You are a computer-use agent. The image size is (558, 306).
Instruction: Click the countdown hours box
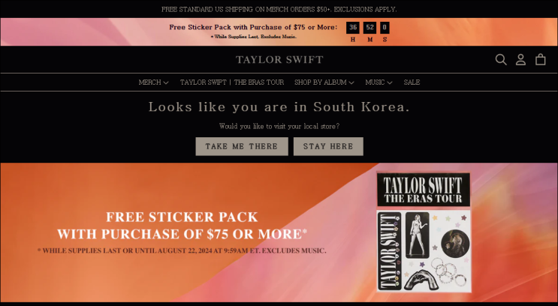[x=353, y=27]
